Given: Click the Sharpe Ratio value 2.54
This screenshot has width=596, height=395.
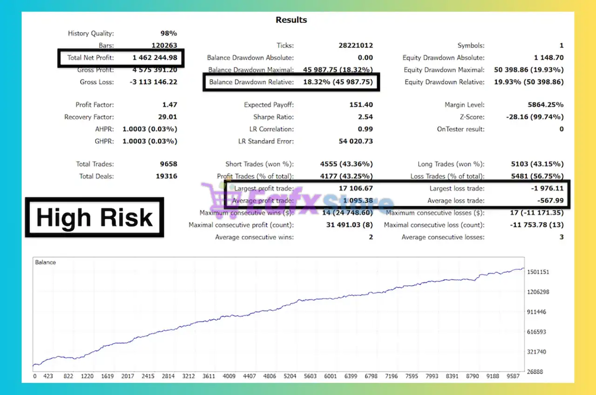Looking at the screenshot, I should pos(365,117).
